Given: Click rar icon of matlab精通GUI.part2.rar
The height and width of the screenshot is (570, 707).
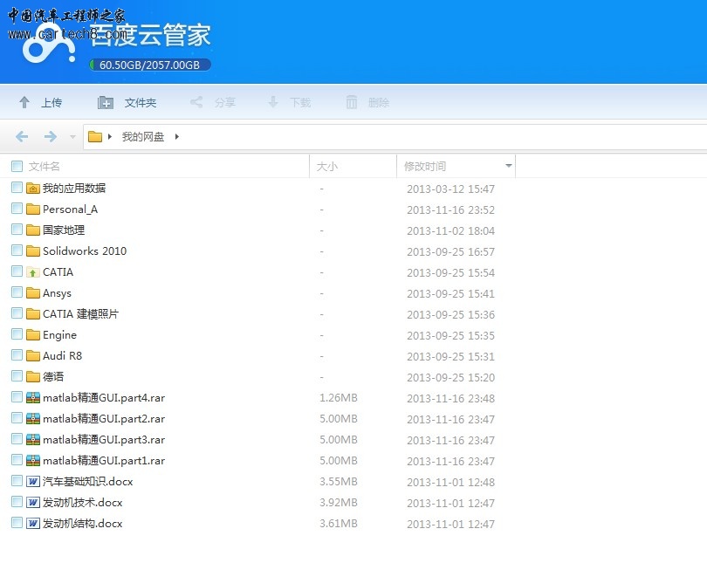Looking at the screenshot, I should point(33,418).
